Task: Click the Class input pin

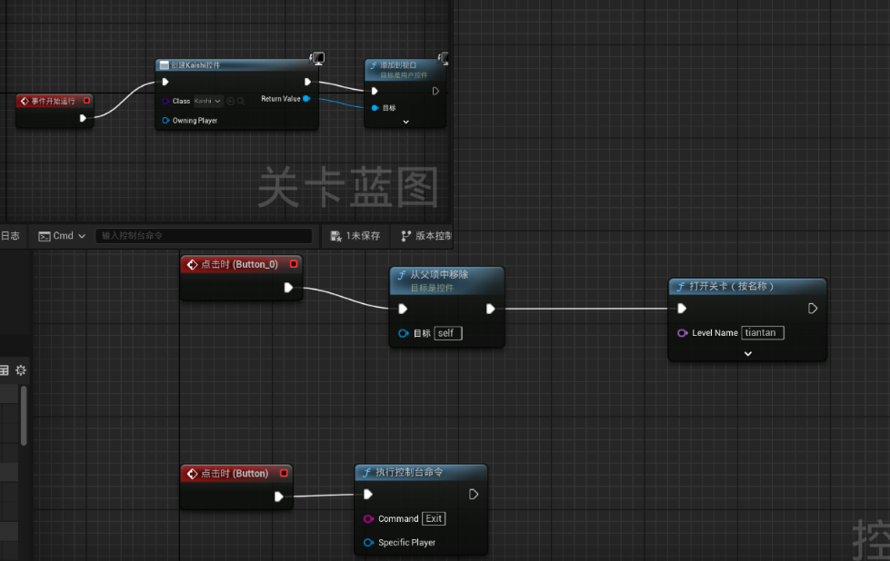Action: (x=165, y=101)
